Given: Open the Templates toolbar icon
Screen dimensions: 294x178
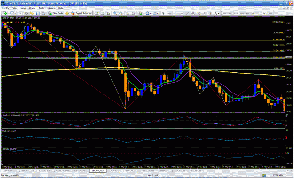Looking at the screenshot, I should pos(154,13).
